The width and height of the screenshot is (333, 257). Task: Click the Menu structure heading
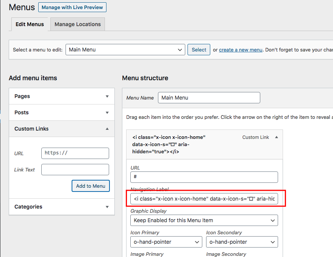click(x=145, y=78)
